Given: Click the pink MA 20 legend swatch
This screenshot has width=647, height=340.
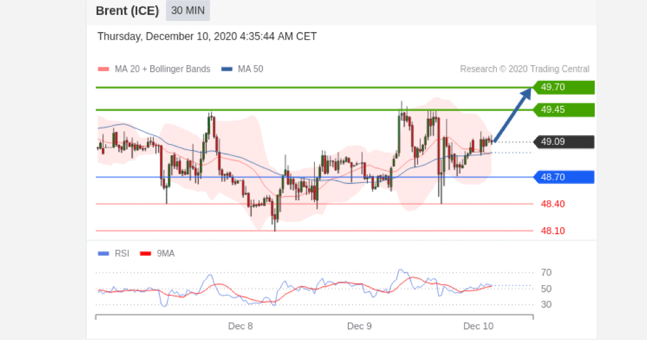Looking at the screenshot, I should tap(104, 69).
